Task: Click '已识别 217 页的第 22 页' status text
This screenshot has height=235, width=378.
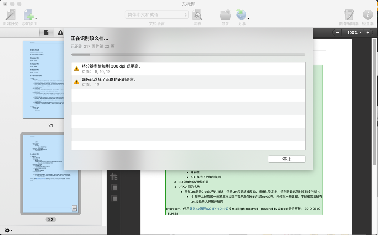Action: coord(92,46)
